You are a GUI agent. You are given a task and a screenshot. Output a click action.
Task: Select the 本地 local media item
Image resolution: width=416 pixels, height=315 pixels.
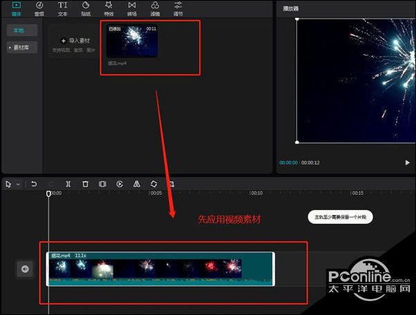22,30
